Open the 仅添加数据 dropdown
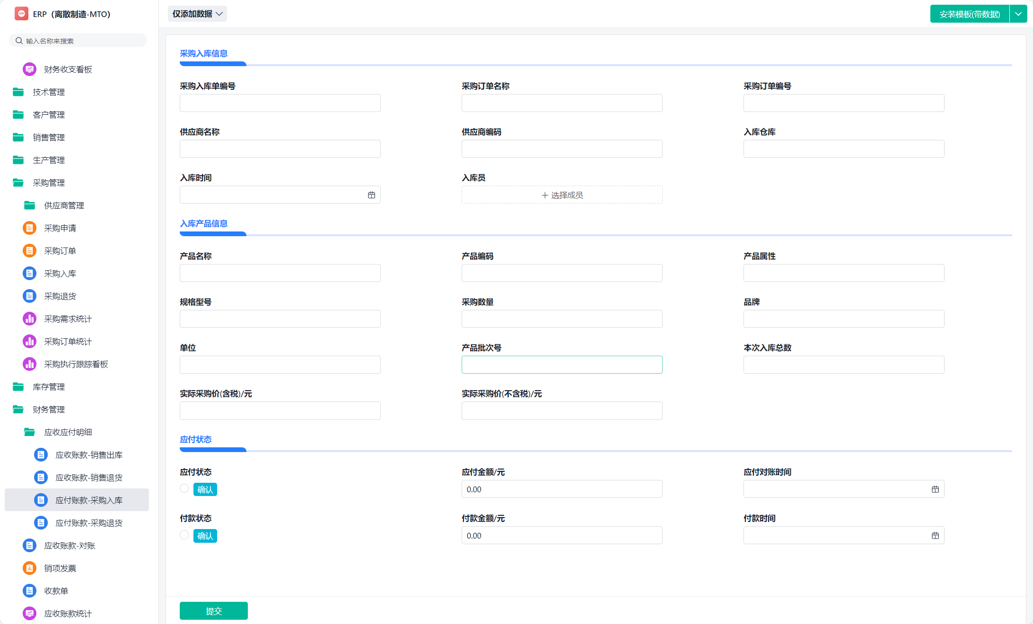 (197, 14)
